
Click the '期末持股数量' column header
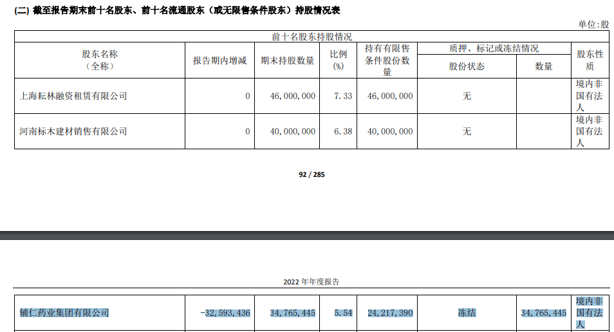[288, 60]
